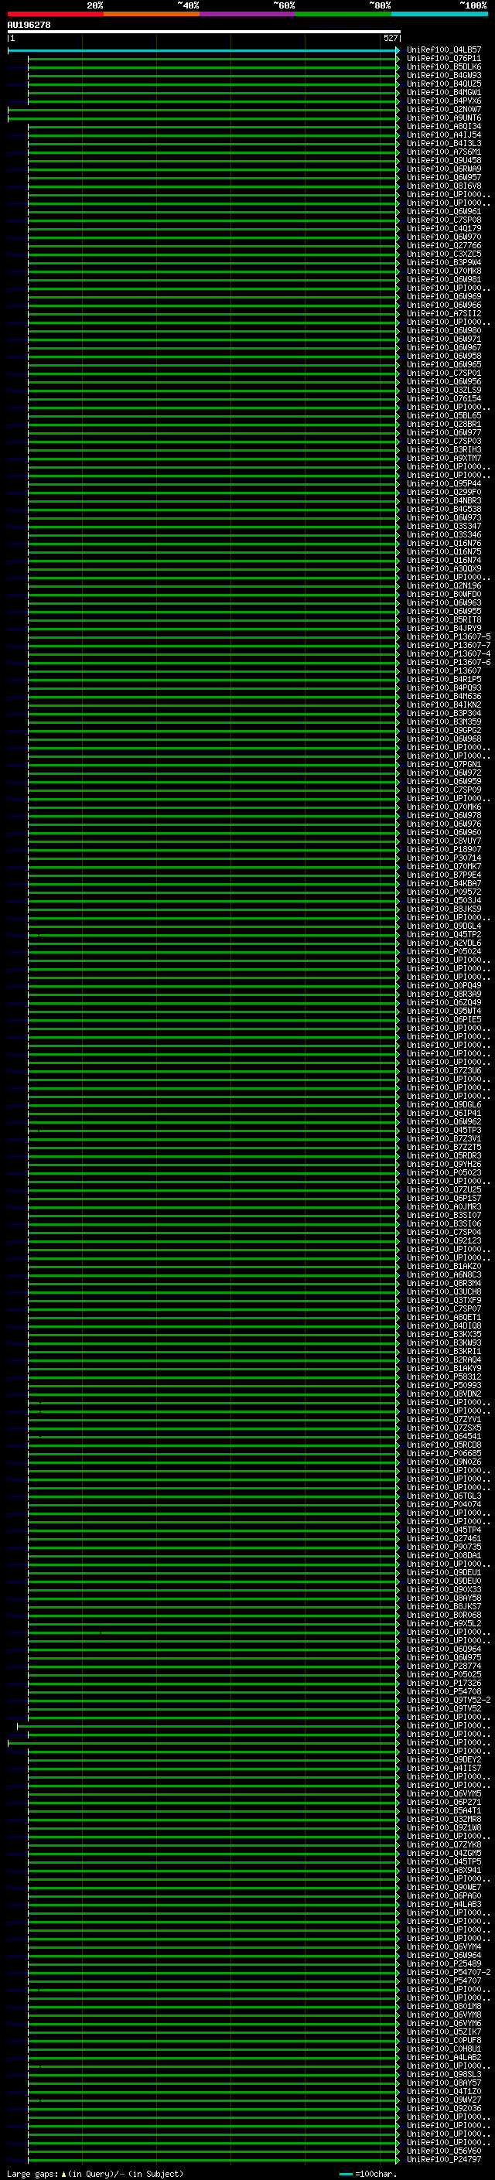Select the UniRef100_Q98SL3 label

pos(444,2074)
